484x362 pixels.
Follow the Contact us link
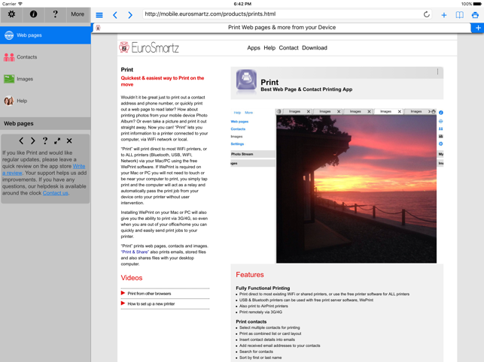pos(55,193)
